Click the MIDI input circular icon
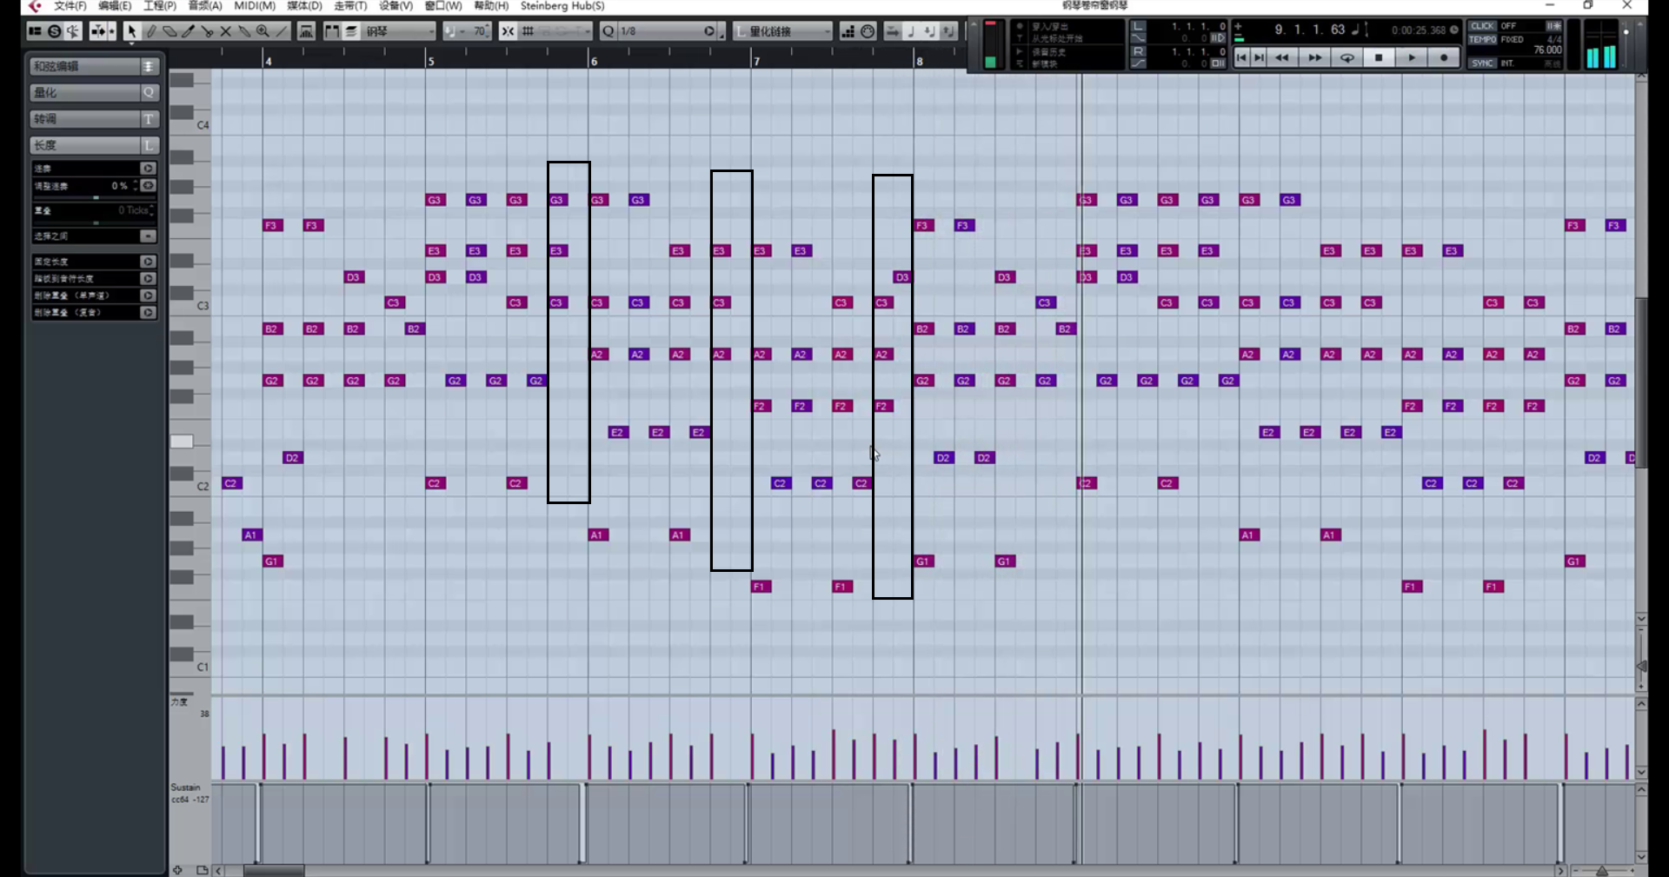 pos(868,31)
